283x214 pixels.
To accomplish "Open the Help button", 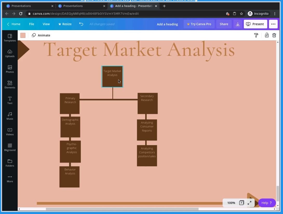I will tap(267, 203).
